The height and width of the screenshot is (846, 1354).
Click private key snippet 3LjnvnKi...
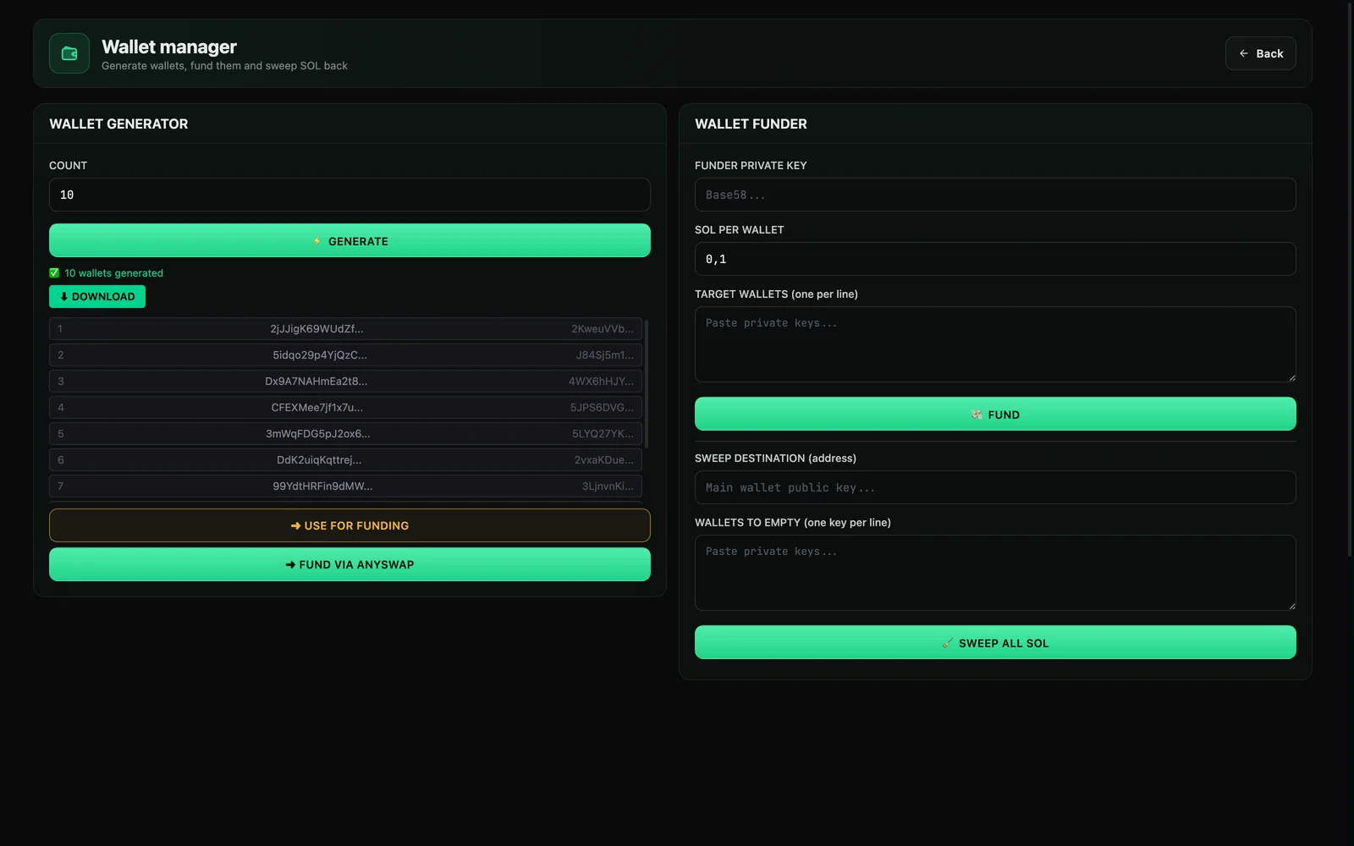[608, 486]
